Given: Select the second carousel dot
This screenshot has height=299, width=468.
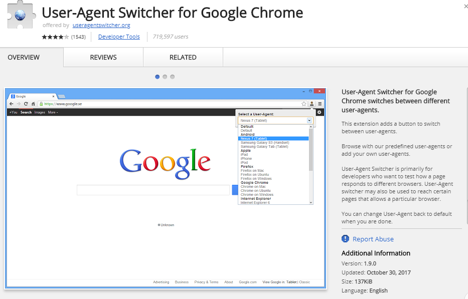Looking at the screenshot, I should pos(165,77).
